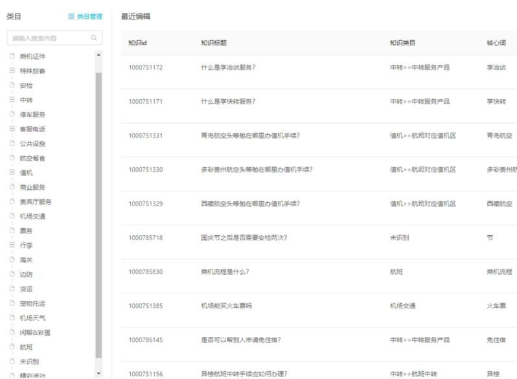517x379 pixels.
Task: Select the 海关 category in tree
Action: (26, 260)
